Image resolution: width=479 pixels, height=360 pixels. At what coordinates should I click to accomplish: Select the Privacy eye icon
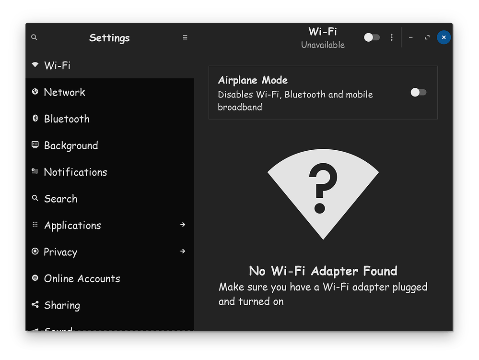pyautogui.click(x=35, y=251)
